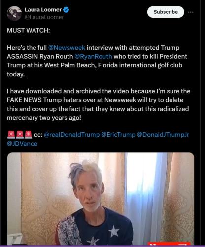The width and height of the screenshot is (205, 247).
Task: Go to the @DonaldJTrumpJr mention
Action: 163,135
